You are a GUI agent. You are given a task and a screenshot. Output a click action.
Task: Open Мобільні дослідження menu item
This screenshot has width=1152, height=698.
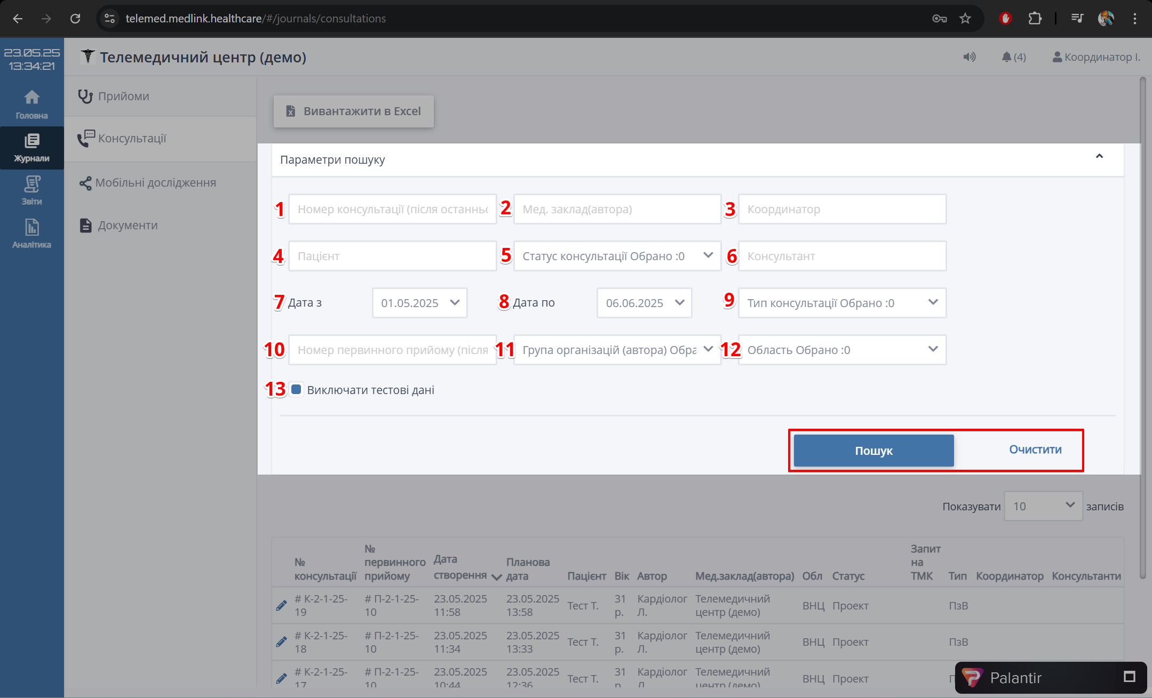coord(155,183)
